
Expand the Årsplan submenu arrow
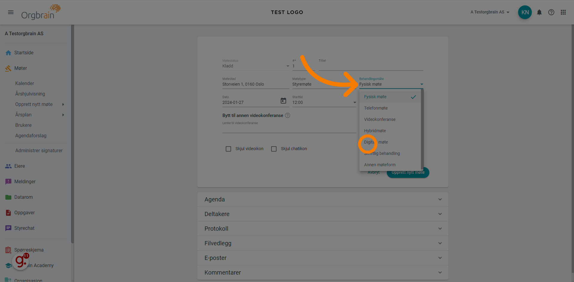click(63, 115)
